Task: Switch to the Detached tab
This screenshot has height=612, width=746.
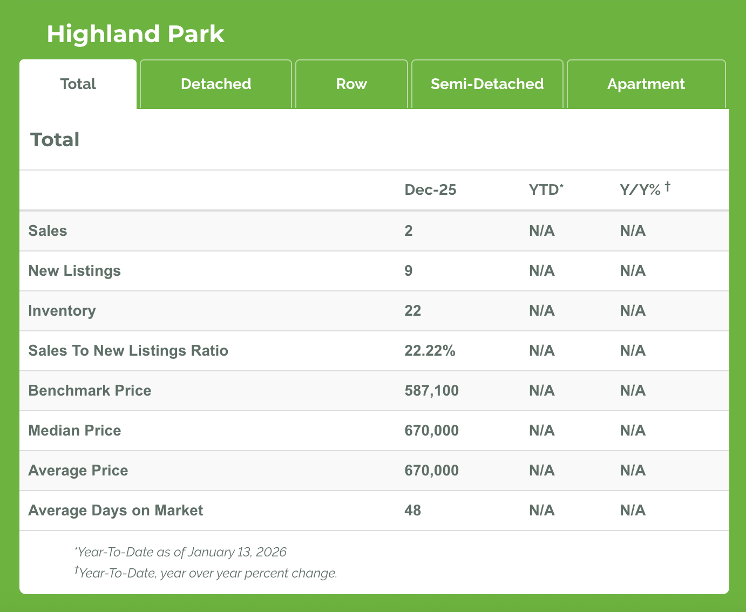Action: click(x=216, y=84)
